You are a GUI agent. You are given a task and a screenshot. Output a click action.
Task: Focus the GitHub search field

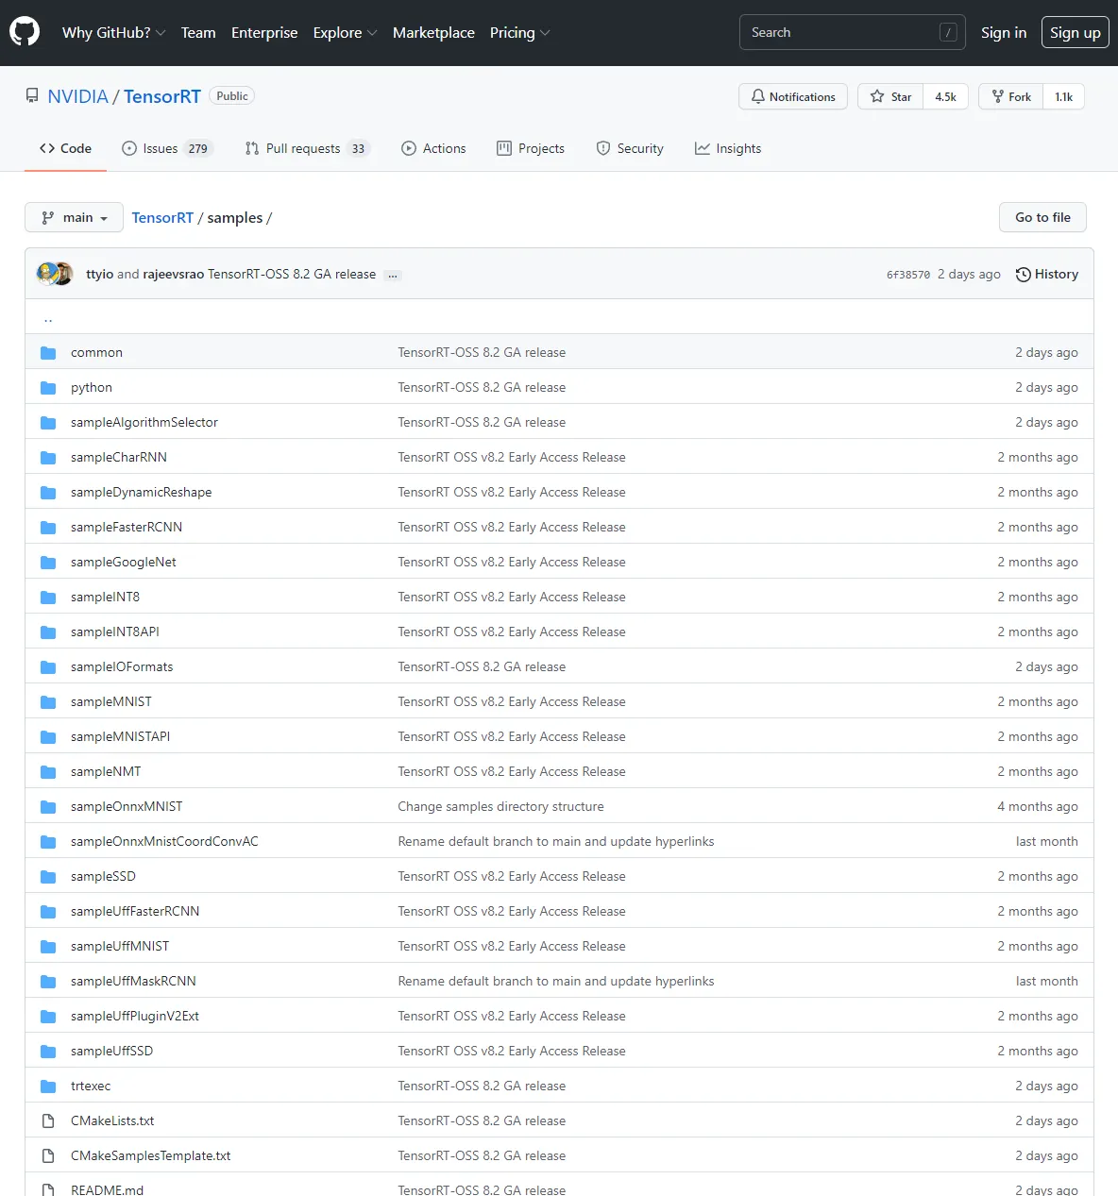[x=853, y=32]
